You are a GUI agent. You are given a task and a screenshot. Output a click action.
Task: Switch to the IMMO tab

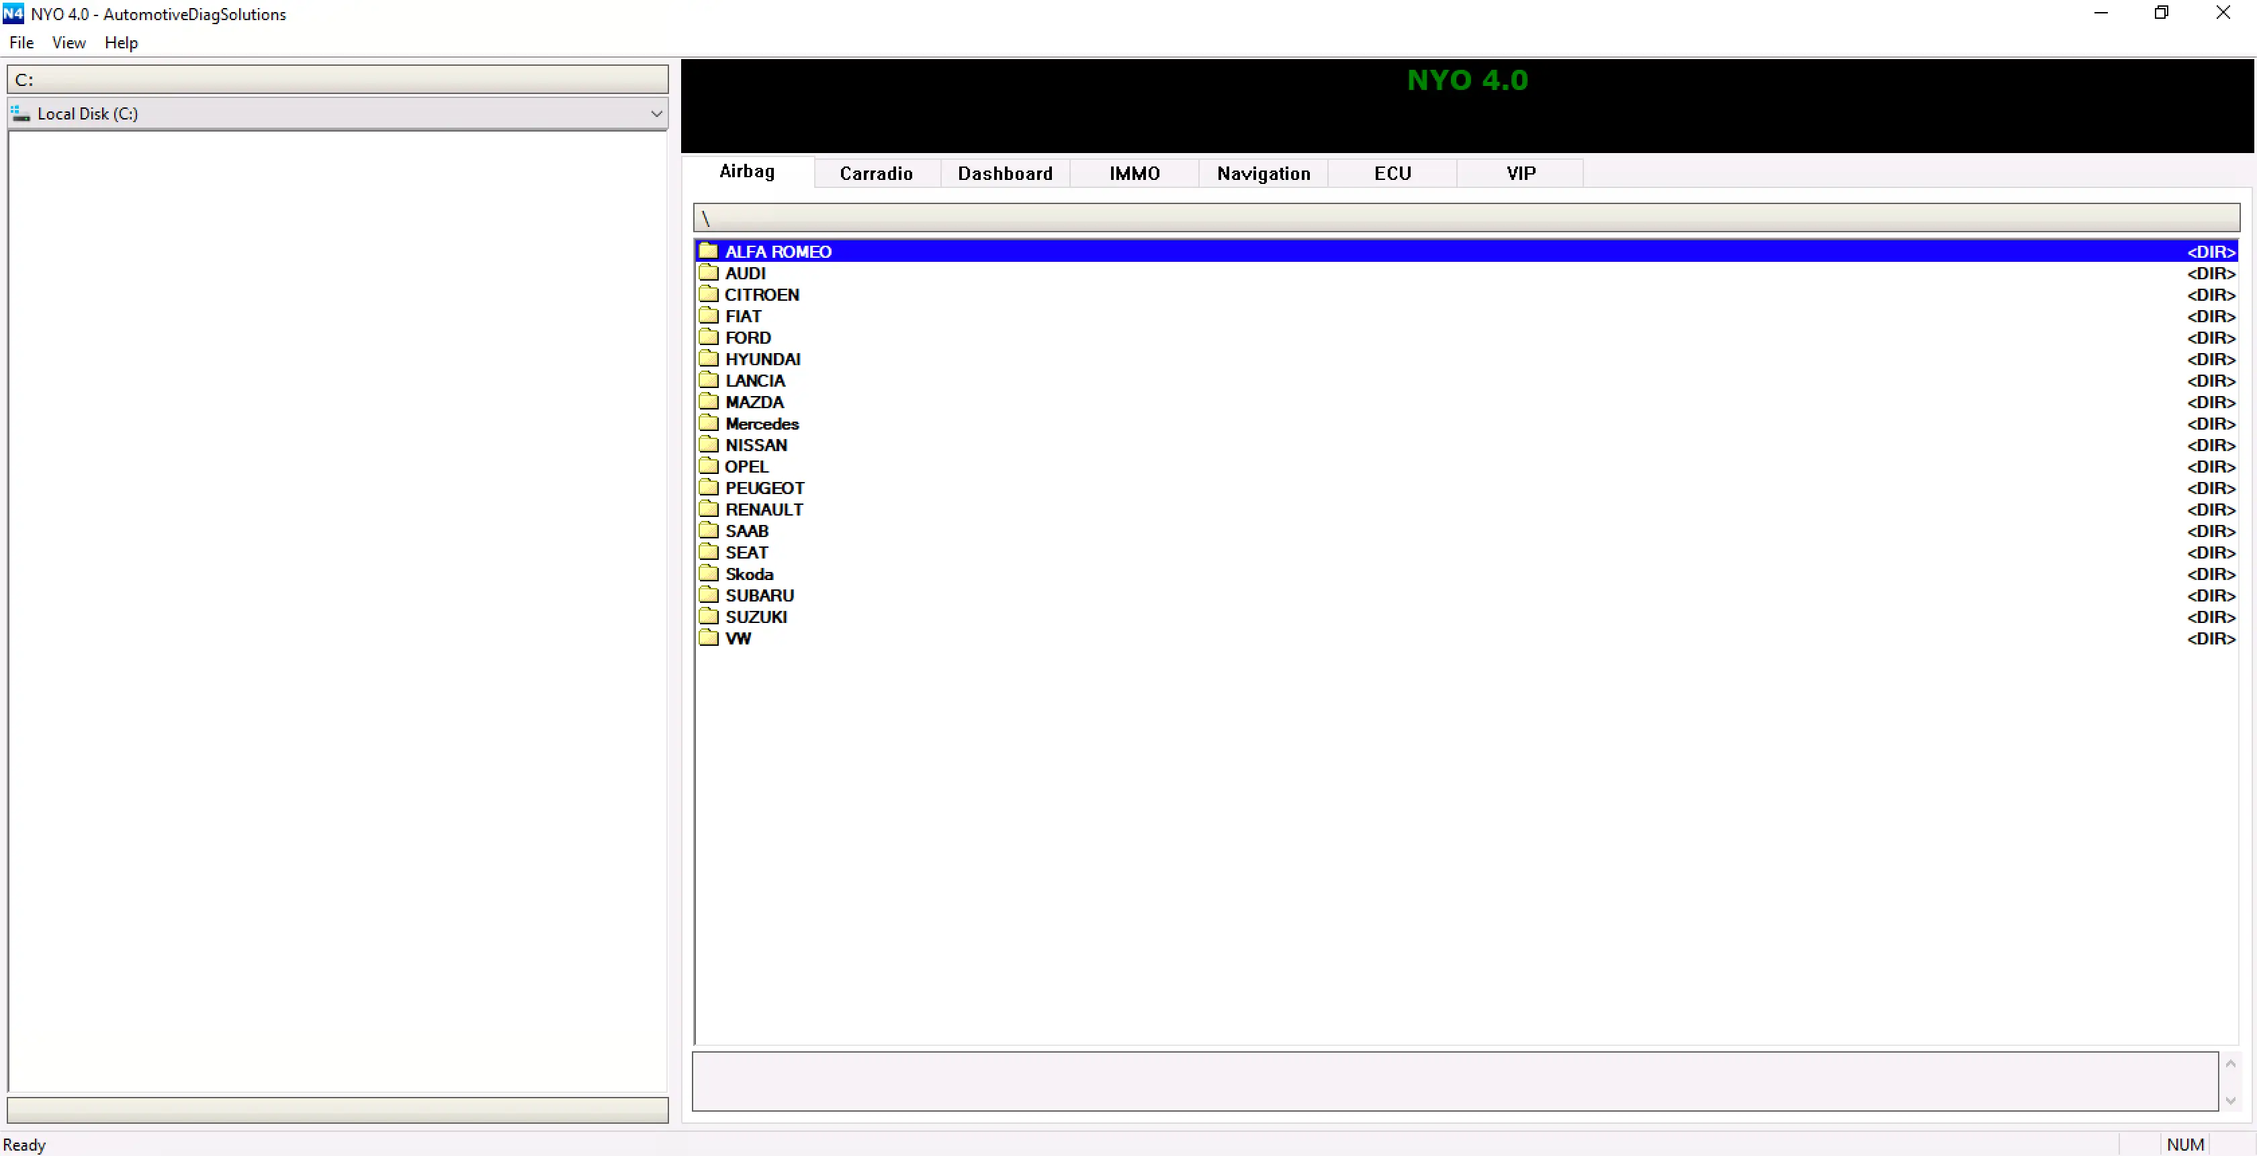[1134, 173]
